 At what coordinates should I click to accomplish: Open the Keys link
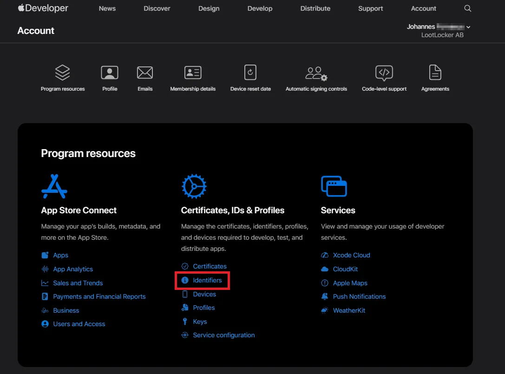[200, 322]
